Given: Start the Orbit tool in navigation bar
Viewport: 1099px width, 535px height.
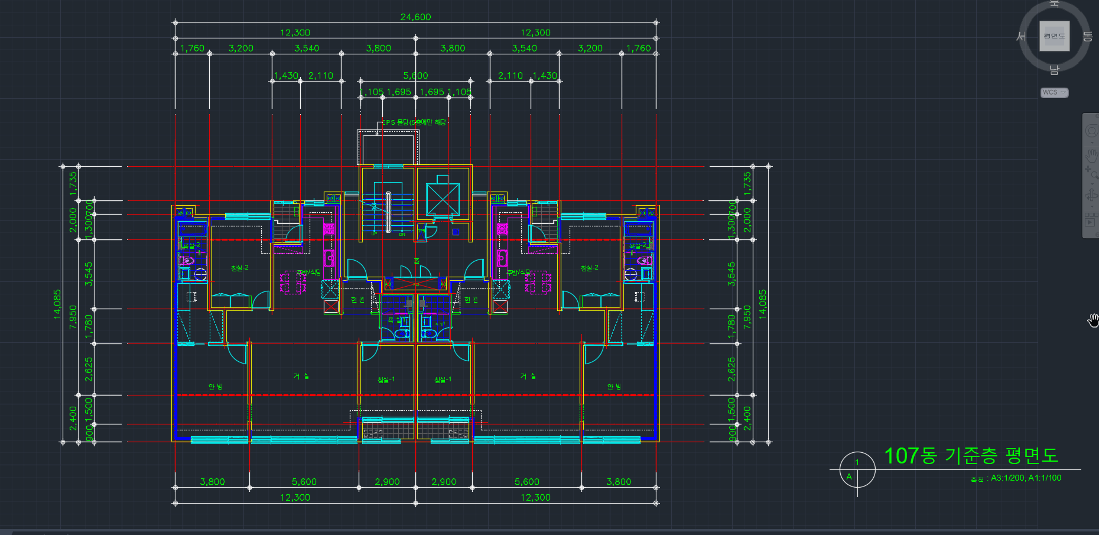Looking at the screenshot, I should (1091, 194).
